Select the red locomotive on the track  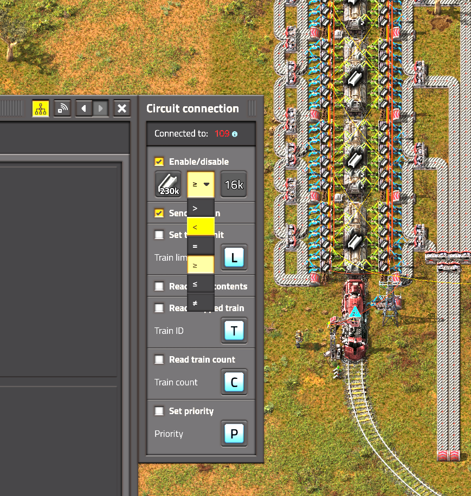[354, 319]
